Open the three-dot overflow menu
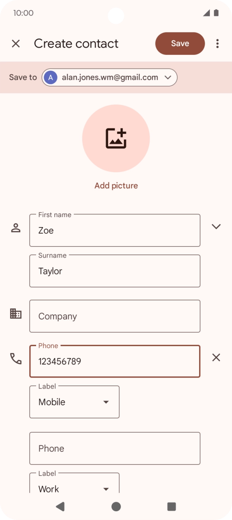This screenshot has height=520, width=232. pyautogui.click(x=217, y=44)
